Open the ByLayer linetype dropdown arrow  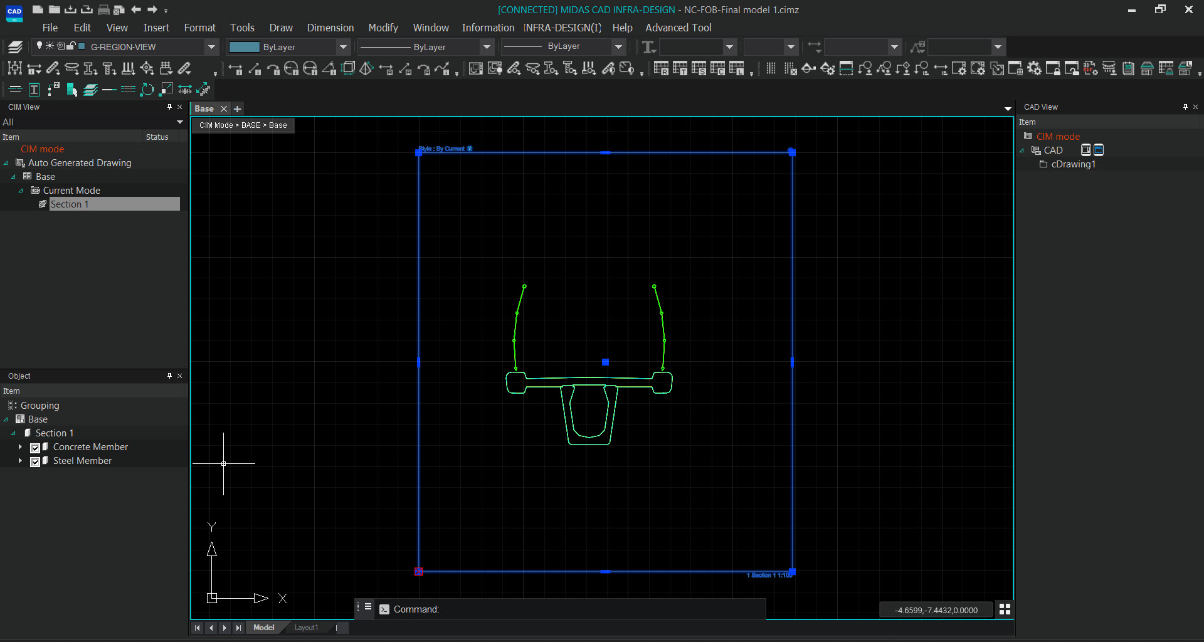tap(487, 47)
